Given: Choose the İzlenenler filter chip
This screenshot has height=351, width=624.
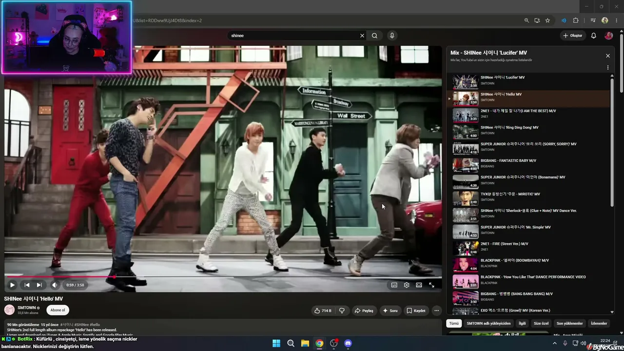Looking at the screenshot, I should [599, 323].
